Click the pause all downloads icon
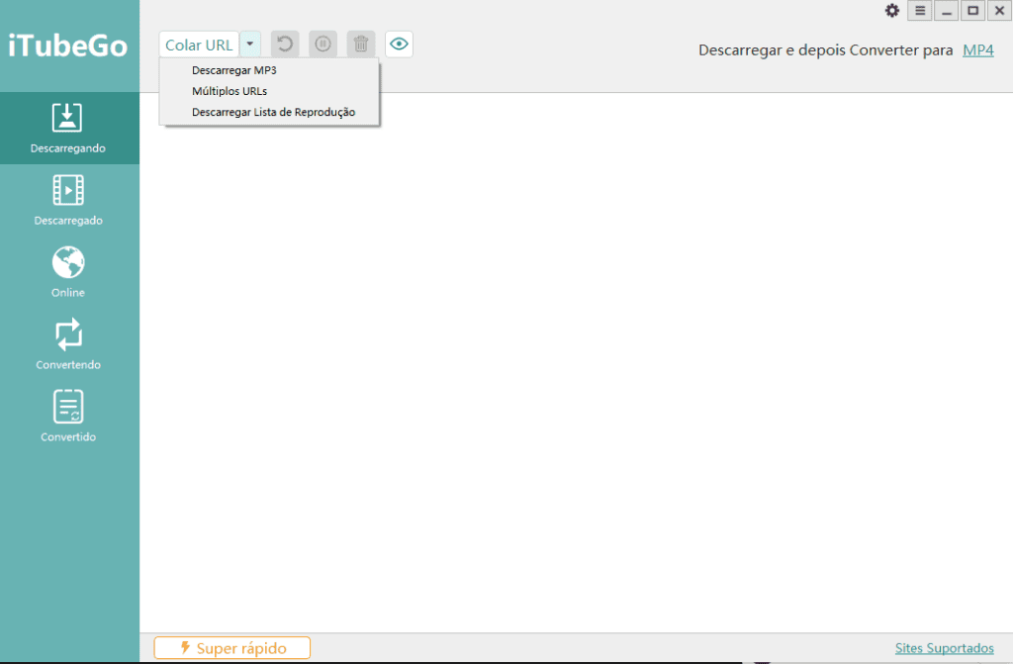 coord(322,45)
